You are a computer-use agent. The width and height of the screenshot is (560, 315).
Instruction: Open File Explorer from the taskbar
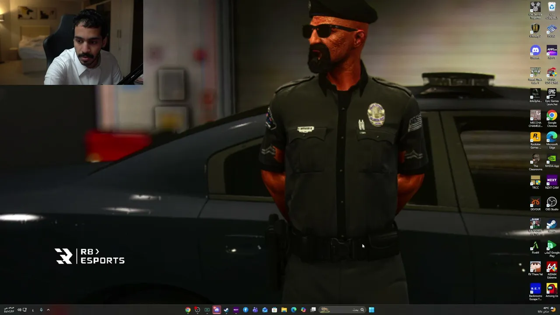(284, 310)
